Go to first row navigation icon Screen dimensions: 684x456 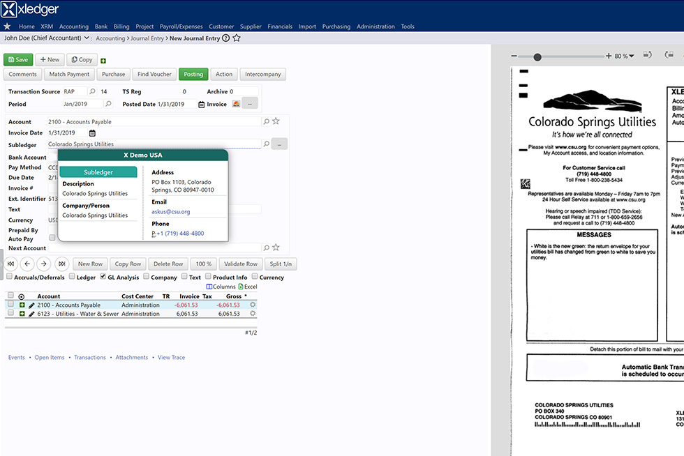tap(11, 264)
